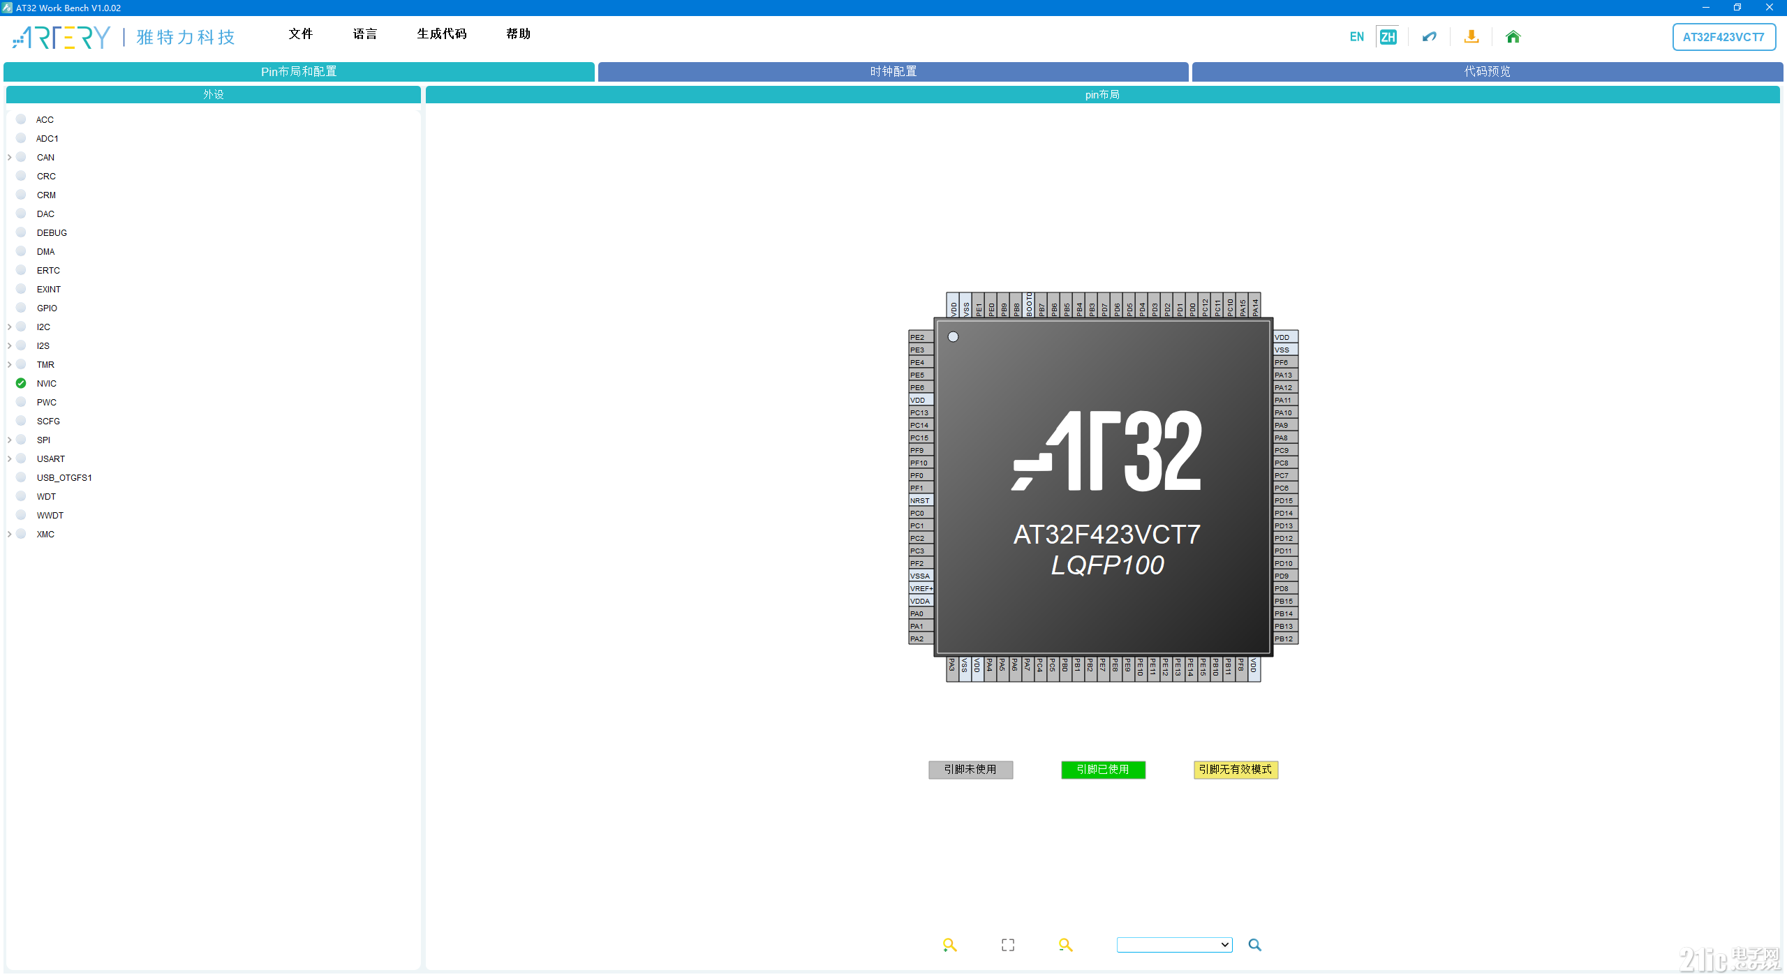Zoom out of the pin layout

[1065, 945]
